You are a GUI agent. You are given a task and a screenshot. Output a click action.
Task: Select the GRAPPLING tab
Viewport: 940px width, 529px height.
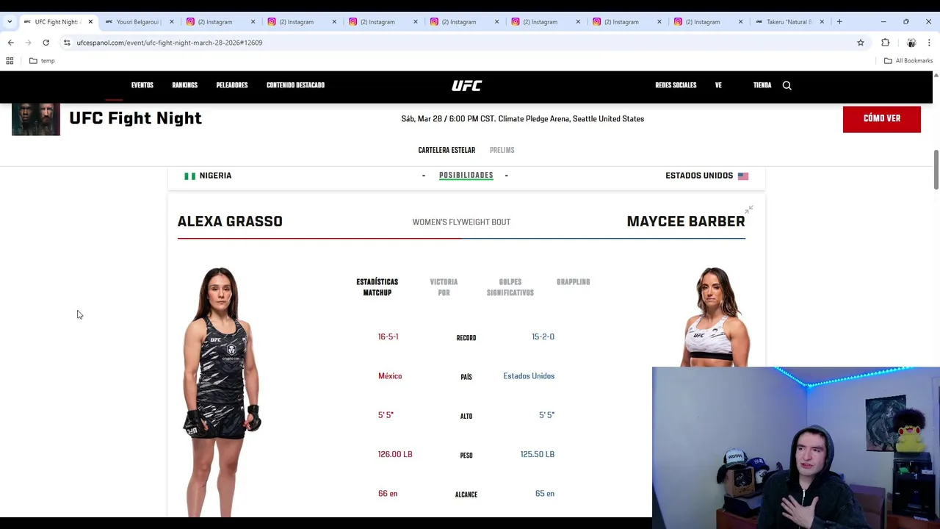tap(574, 282)
